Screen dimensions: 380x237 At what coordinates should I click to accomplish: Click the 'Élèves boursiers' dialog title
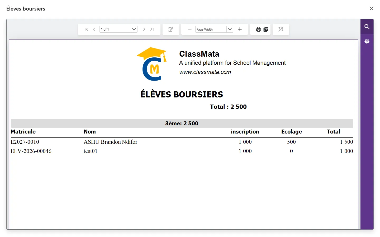(x=26, y=9)
